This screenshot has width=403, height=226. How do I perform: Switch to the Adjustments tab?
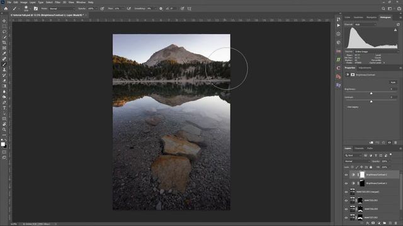point(365,68)
